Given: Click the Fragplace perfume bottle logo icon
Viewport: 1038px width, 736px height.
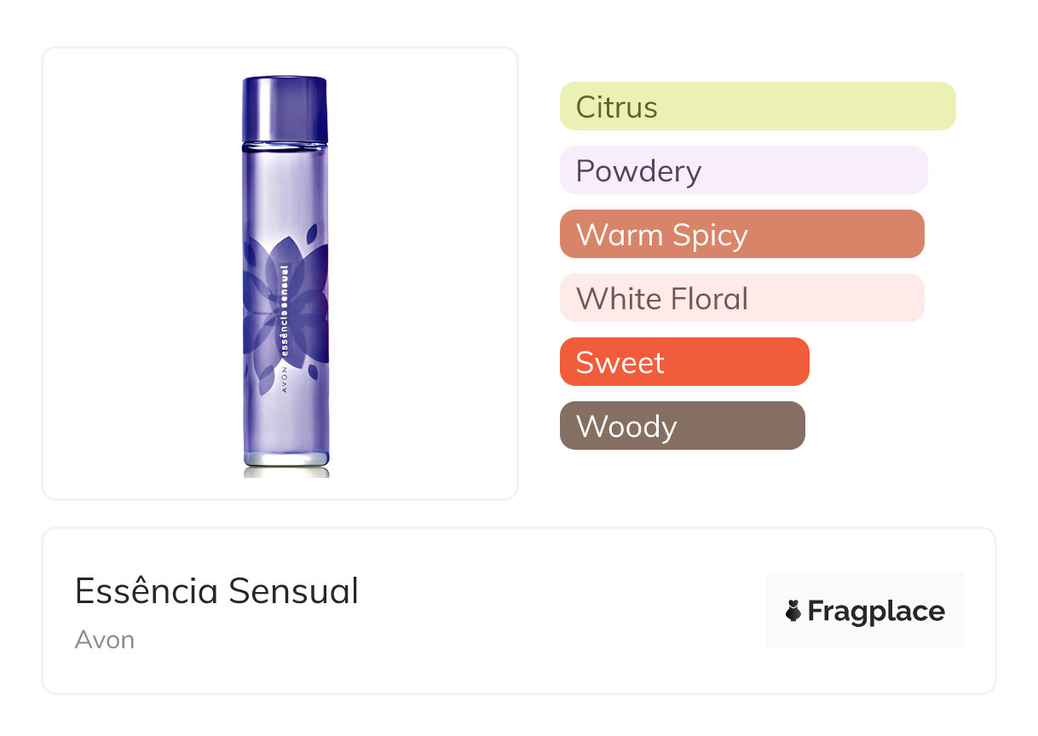Looking at the screenshot, I should pyautogui.click(x=793, y=611).
